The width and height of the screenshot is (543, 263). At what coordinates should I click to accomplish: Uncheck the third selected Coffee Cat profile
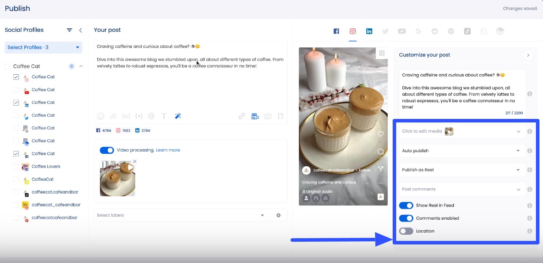(x=16, y=153)
